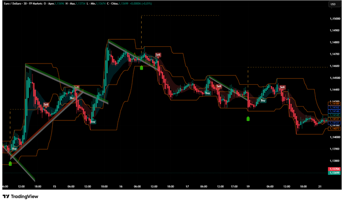Screen dimensions: 344x203
Task: Click the 1,14000 price axis label
Action: coord(335,137)
